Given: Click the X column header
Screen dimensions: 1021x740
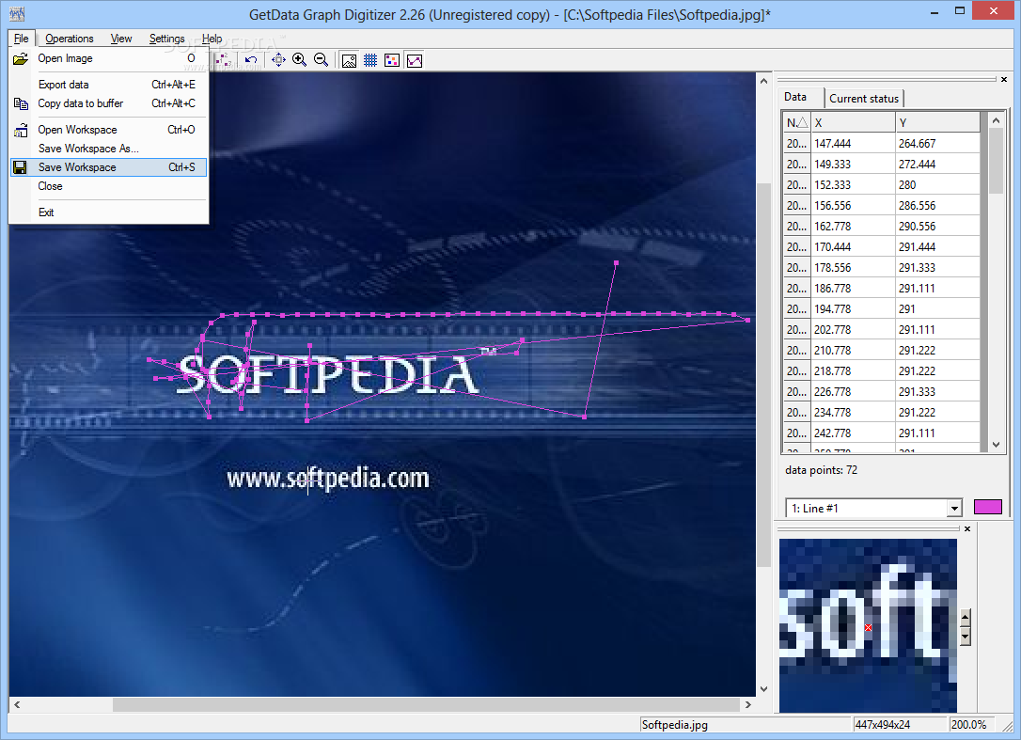Looking at the screenshot, I should [x=853, y=122].
